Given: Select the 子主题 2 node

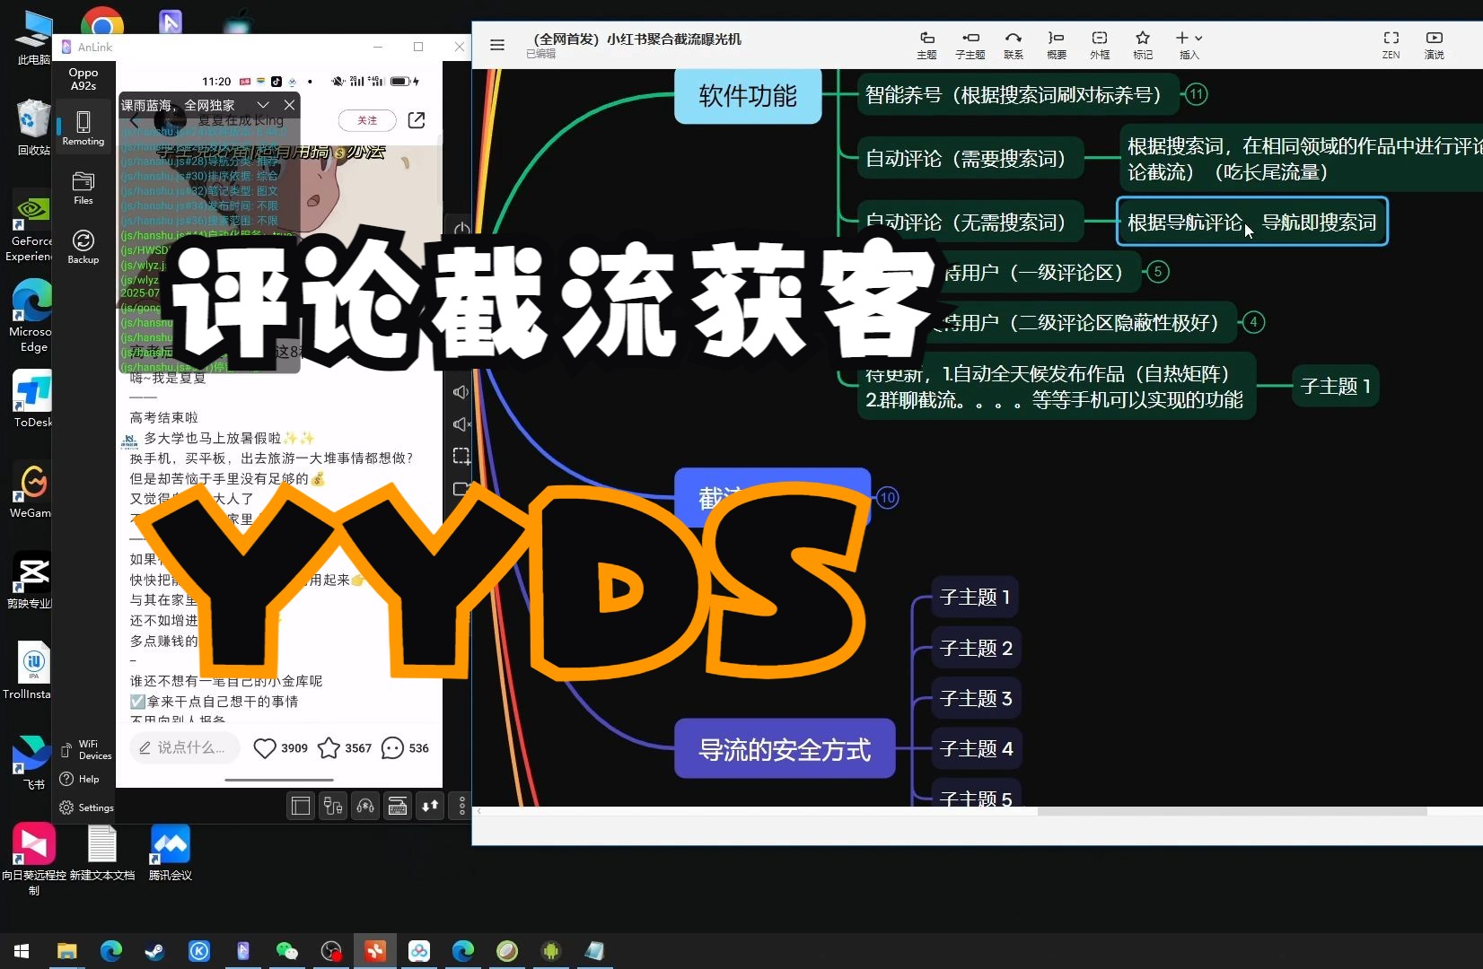Looking at the screenshot, I should point(976,648).
